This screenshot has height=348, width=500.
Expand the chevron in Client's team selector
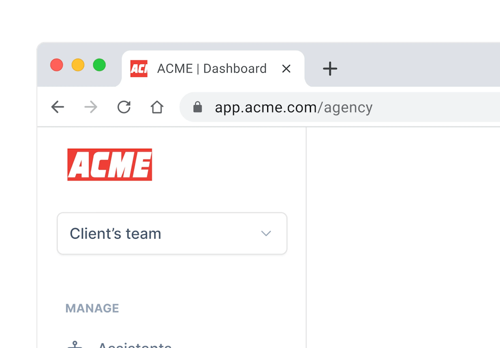[266, 234]
